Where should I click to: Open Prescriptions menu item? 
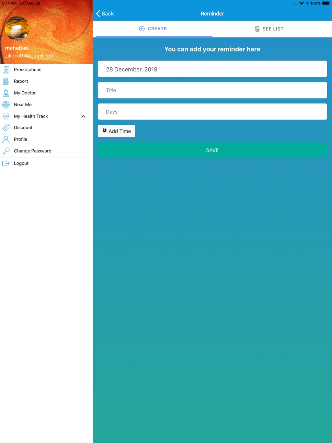click(x=46, y=70)
